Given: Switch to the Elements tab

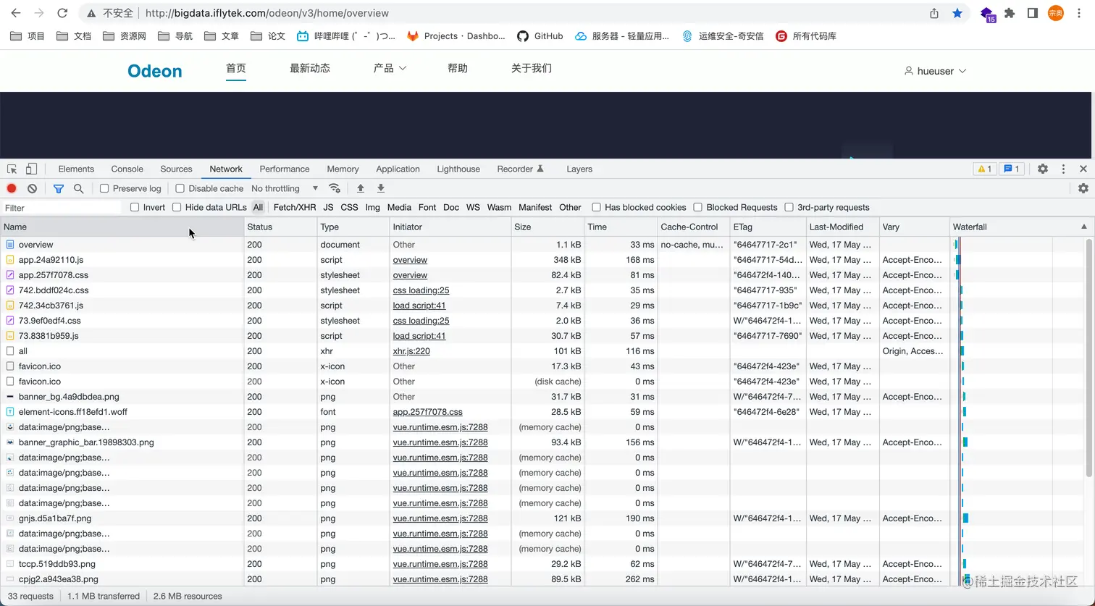Looking at the screenshot, I should [x=76, y=169].
